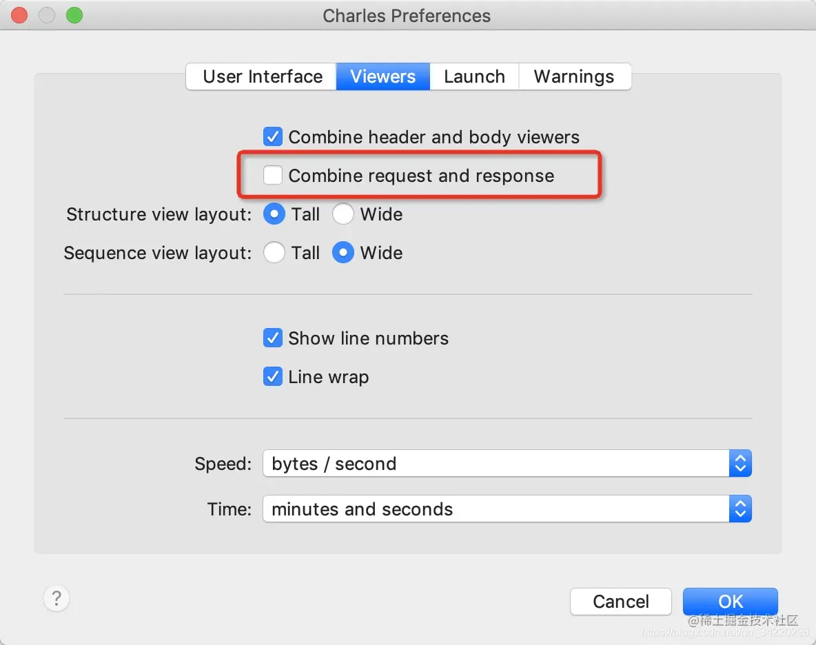Switch to the User Interface tab
816x645 pixels.
(x=262, y=76)
